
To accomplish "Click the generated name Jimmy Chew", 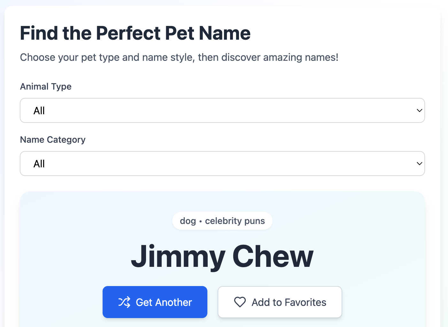I will [222, 256].
